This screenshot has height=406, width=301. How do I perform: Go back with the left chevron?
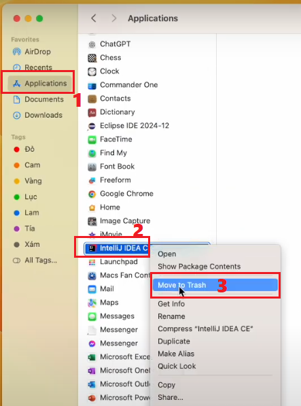[x=94, y=18]
